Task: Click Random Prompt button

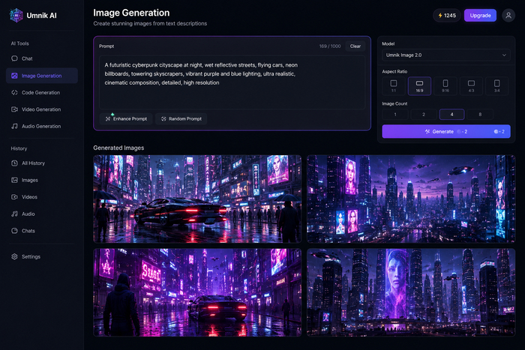Action: tap(181, 118)
